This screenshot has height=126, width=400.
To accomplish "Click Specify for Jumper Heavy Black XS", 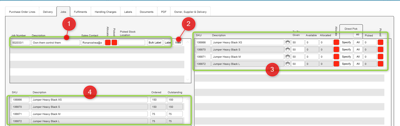I will click(346, 42).
